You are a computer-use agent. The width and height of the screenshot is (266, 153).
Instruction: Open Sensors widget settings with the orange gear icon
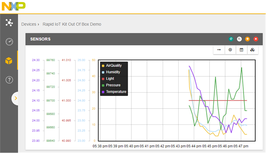click(247, 39)
